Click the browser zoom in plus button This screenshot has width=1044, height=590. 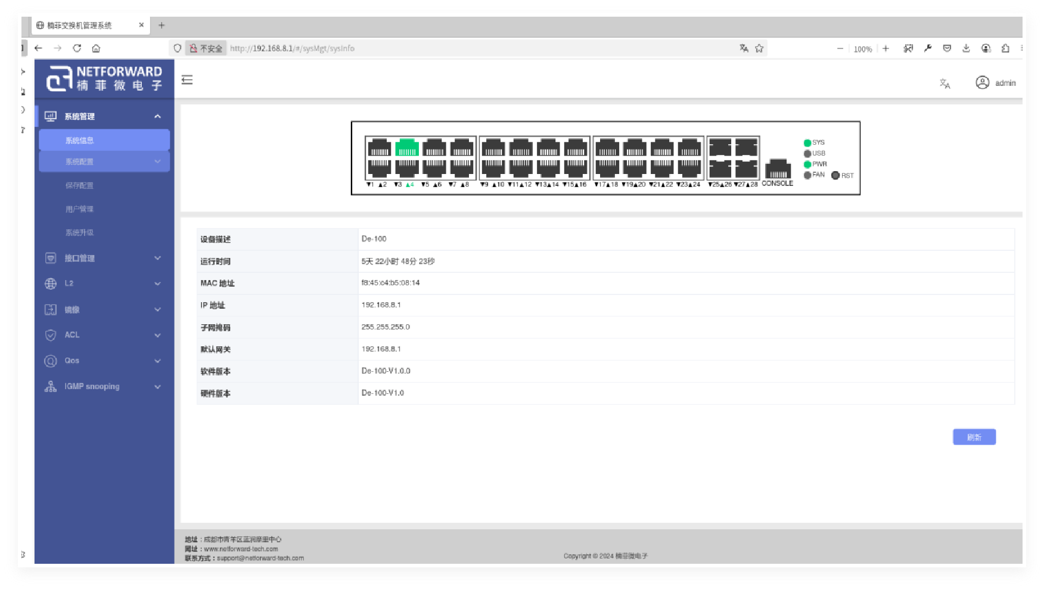[885, 49]
